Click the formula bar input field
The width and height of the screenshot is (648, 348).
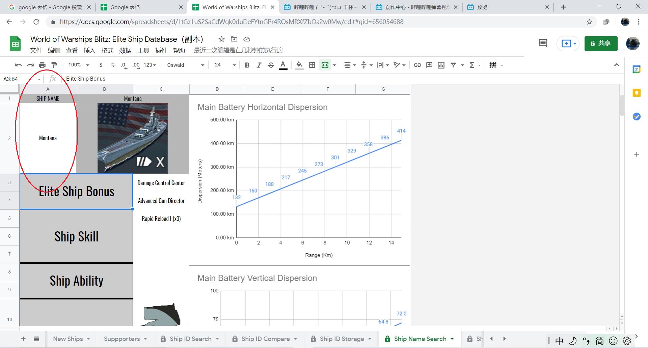(x=341, y=79)
